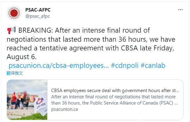
Task: Open the psacunion.ca/cbsa-employees link
Action: tap(59, 66)
